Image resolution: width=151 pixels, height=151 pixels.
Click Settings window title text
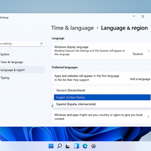click(4, 18)
